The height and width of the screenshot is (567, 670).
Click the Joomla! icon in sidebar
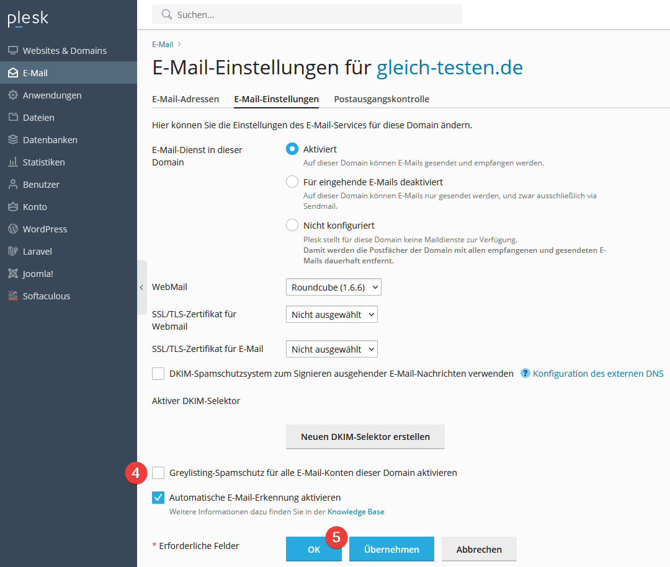(13, 274)
